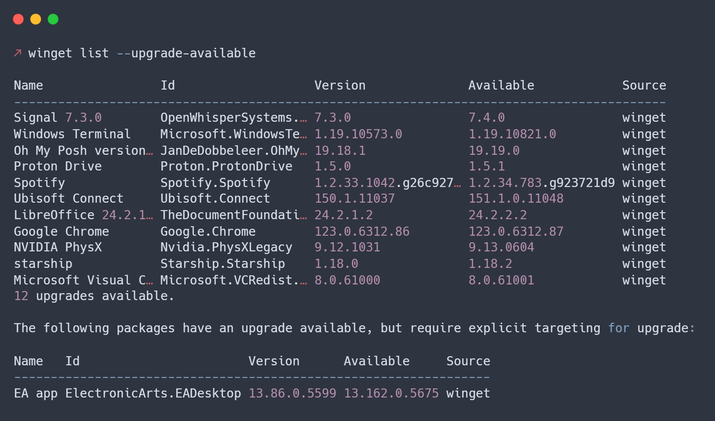Click version '150.1.11037'

click(x=354, y=198)
